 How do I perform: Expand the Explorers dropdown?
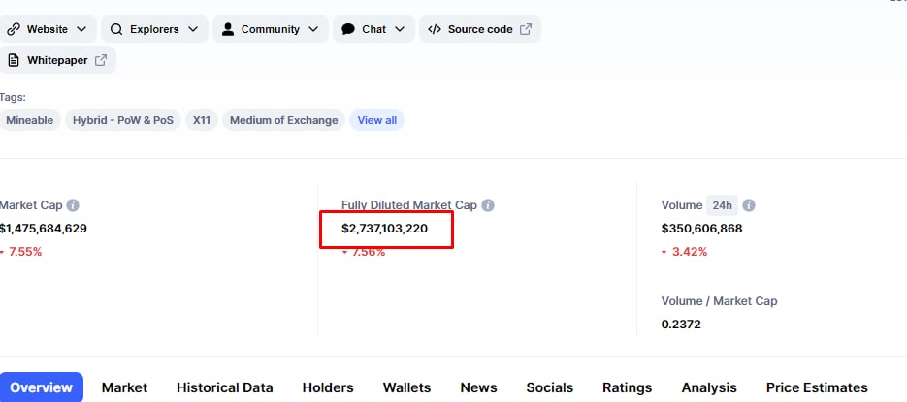[x=154, y=29]
